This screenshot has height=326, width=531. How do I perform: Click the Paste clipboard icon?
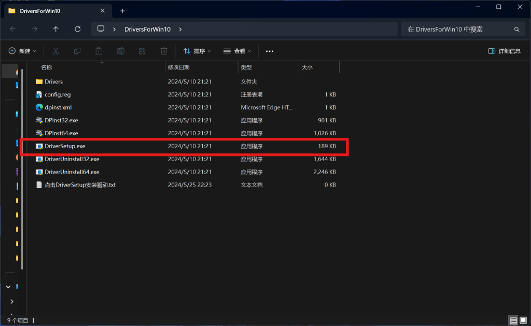99,51
